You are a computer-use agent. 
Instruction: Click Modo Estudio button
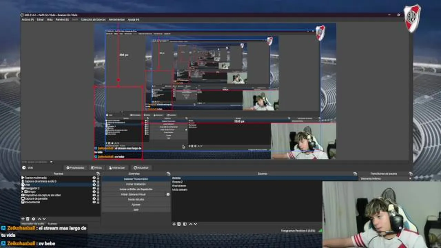[136, 199]
